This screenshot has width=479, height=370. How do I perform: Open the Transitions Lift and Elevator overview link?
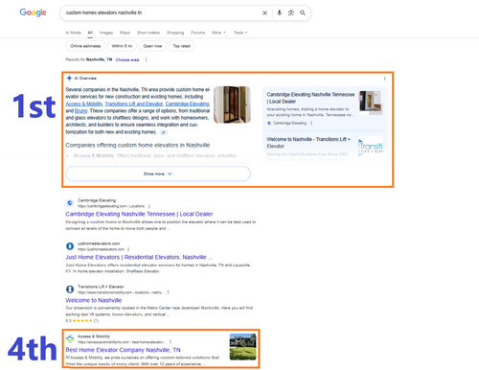(x=134, y=104)
